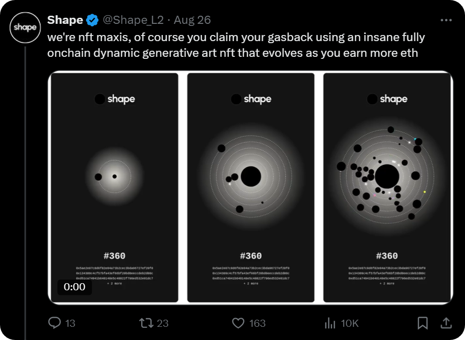Like the post with heart icon

(x=238, y=323)
